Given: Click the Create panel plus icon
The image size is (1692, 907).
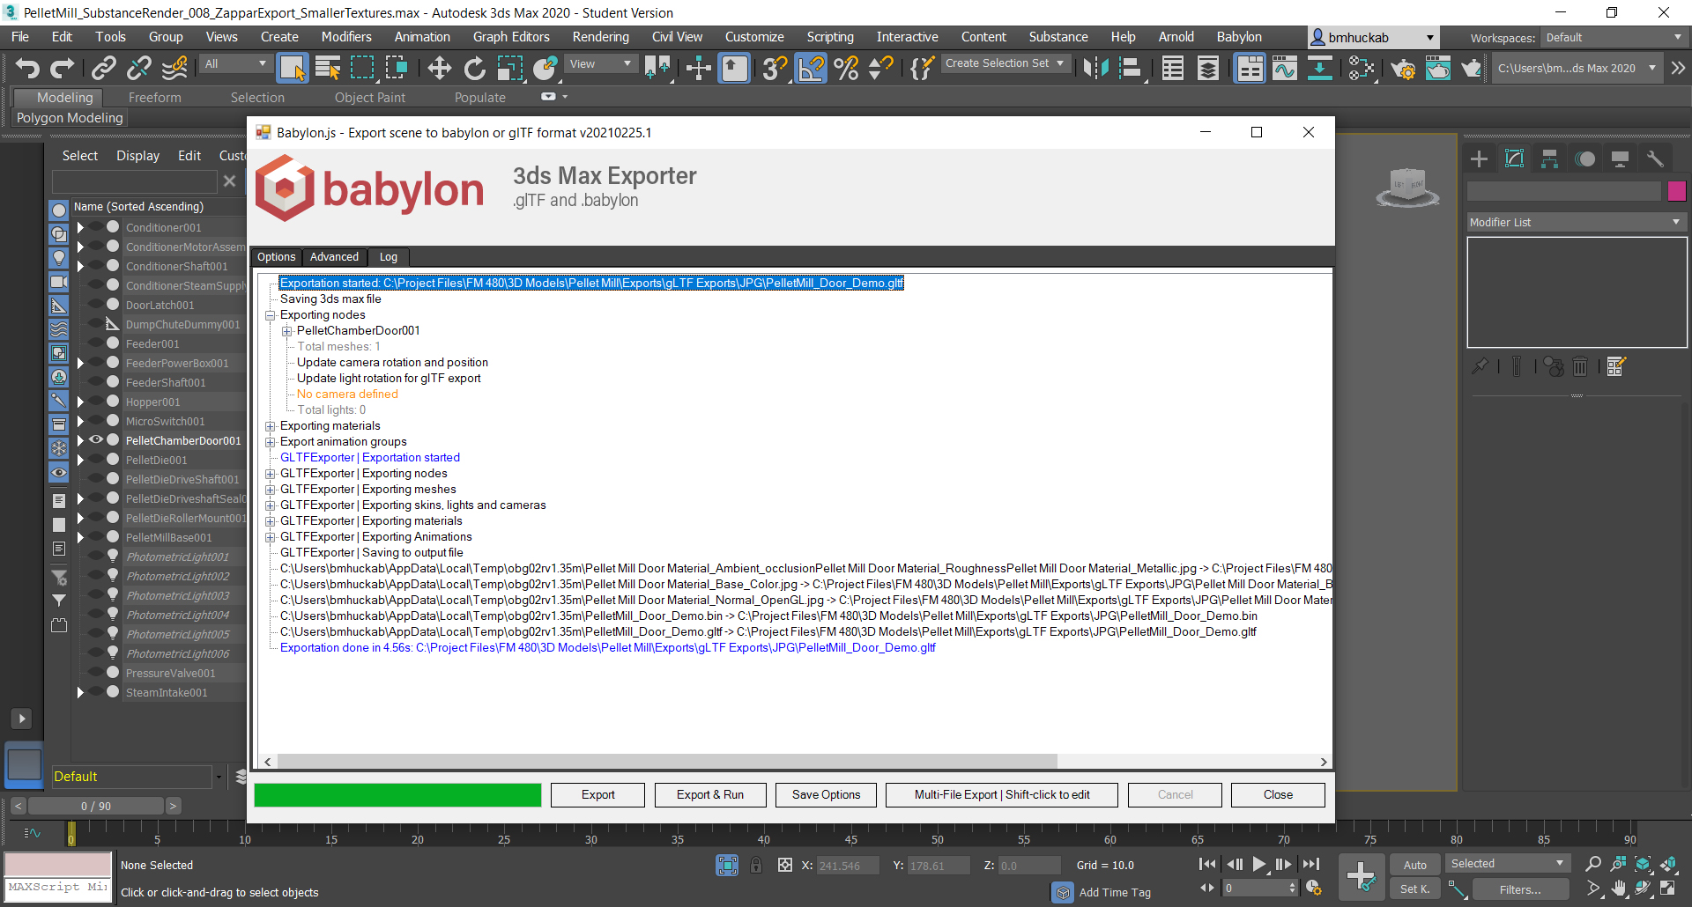Looking at the screenshot, I should 1480,159.
